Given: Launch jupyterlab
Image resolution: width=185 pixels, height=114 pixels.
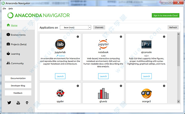Looking at the screenshot, I should (x=60, y=76).
